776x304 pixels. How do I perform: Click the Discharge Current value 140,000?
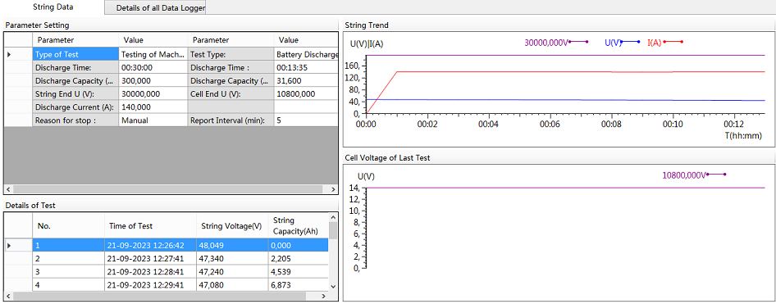153,107
